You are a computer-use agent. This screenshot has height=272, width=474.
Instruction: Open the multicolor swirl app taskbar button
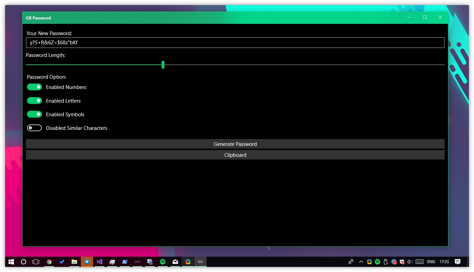[x=188, y=262]
